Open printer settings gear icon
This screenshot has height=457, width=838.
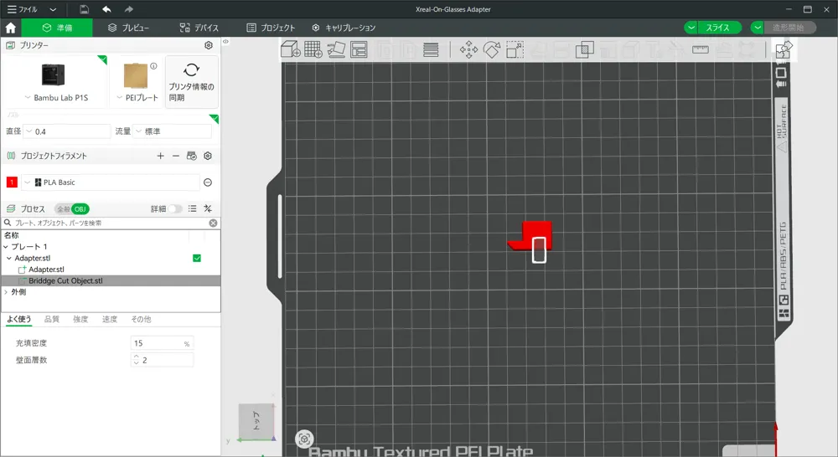(x=209, y=45)
